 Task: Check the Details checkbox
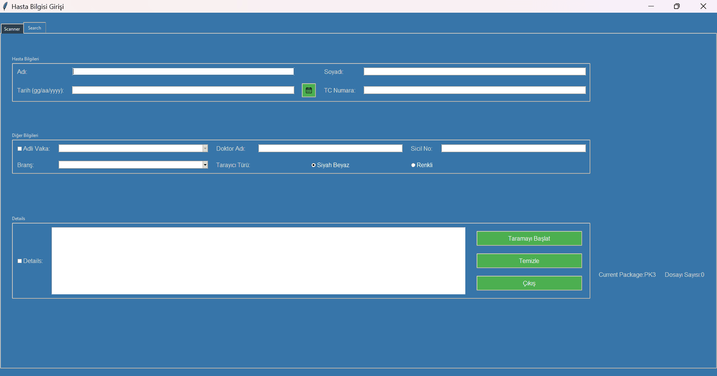point(20,260)
